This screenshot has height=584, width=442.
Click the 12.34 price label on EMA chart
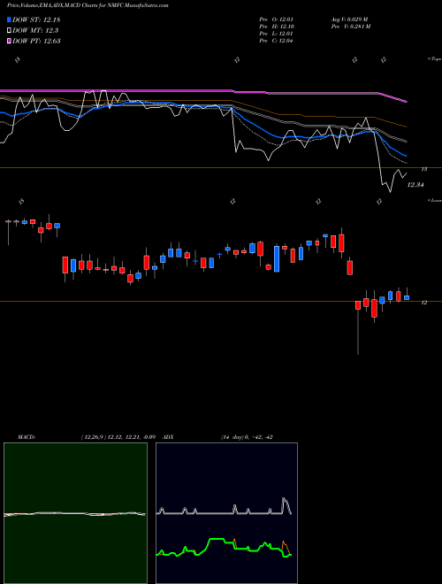coord(415,185)
